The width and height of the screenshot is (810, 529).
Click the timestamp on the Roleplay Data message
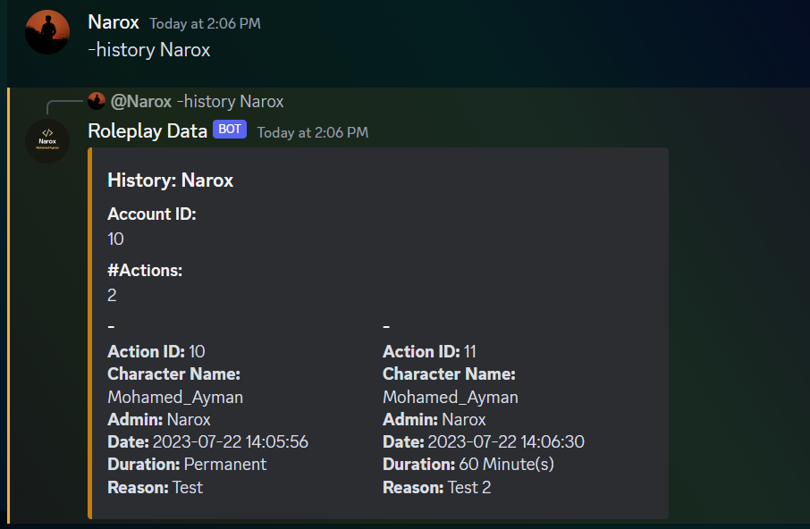click(312, 132)
